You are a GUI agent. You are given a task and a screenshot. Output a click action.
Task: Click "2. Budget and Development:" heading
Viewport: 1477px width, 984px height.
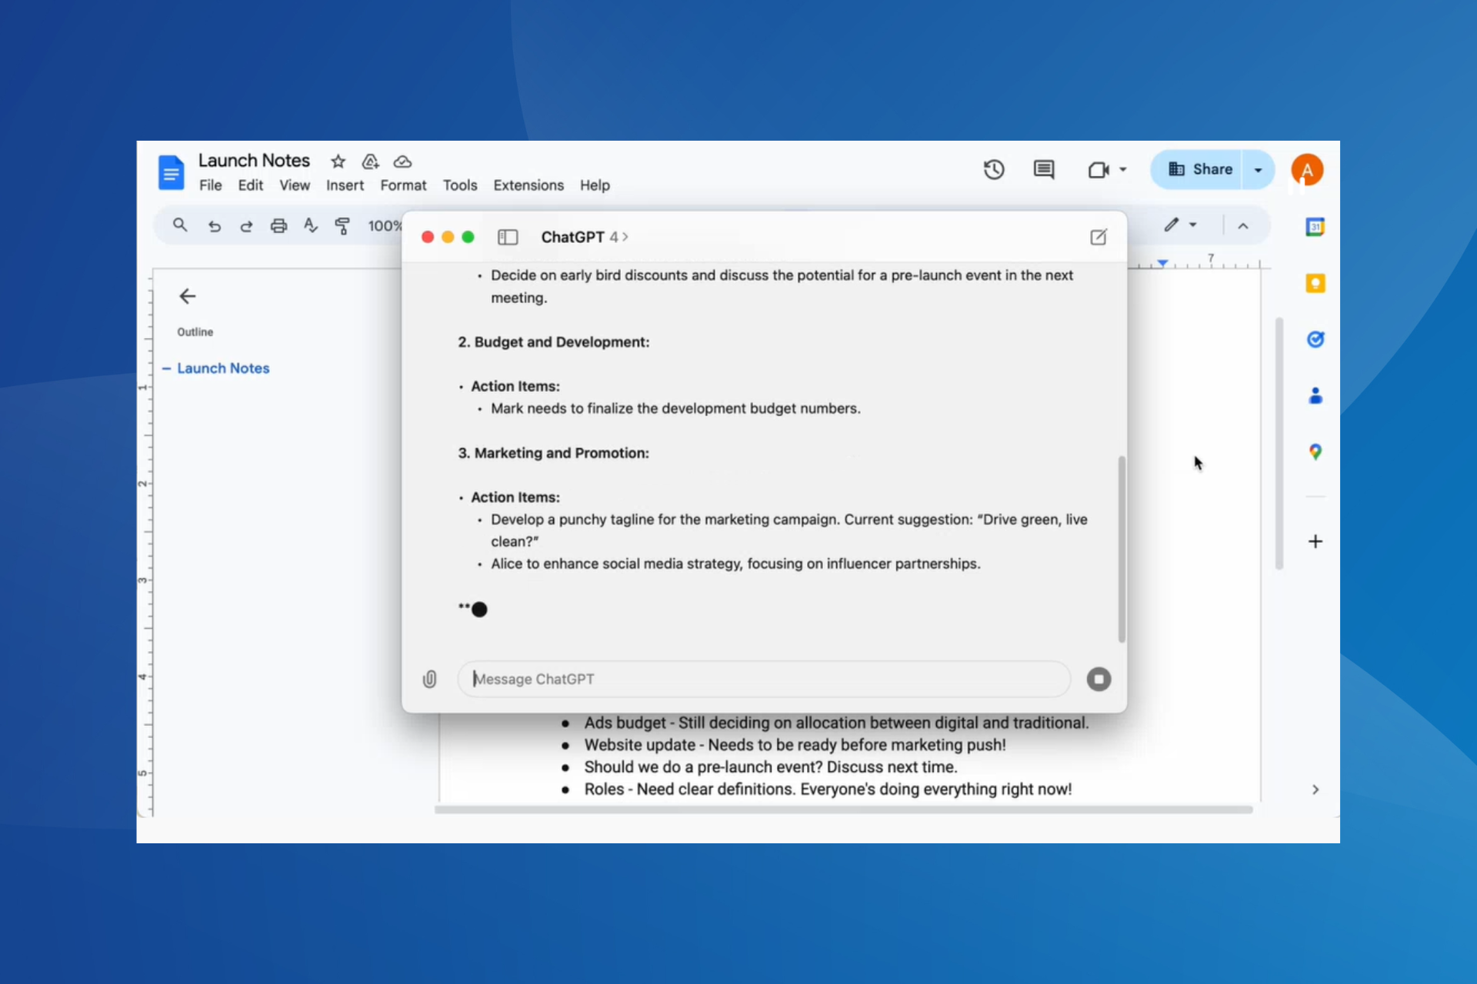(x=554, y=342)
